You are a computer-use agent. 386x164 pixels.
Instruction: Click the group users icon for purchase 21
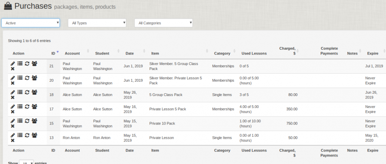click(34, 64)
